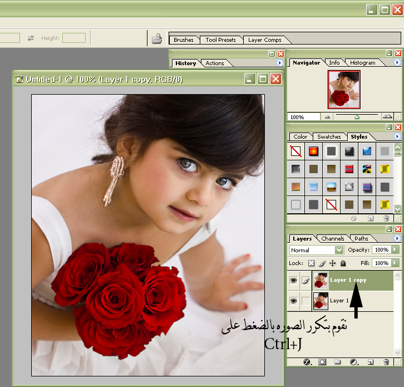Expand the Opacity slider arrow
The height and width of the screenshot is (387, 404).
[x=395, y=250]
